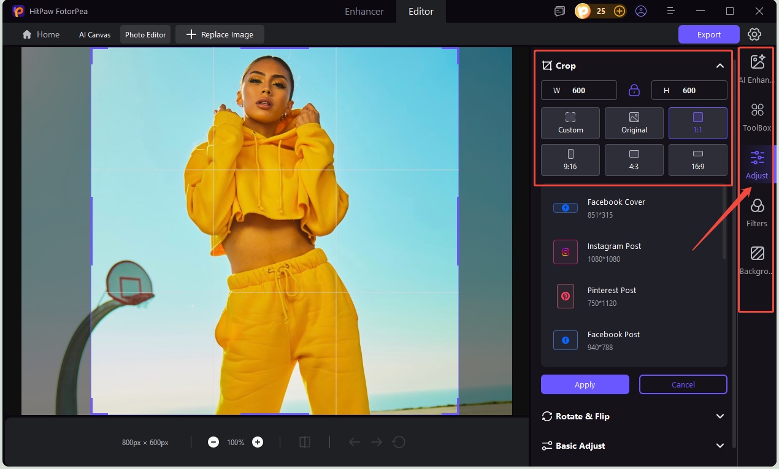Select the 16:9 crop ratio

point(697,159)
